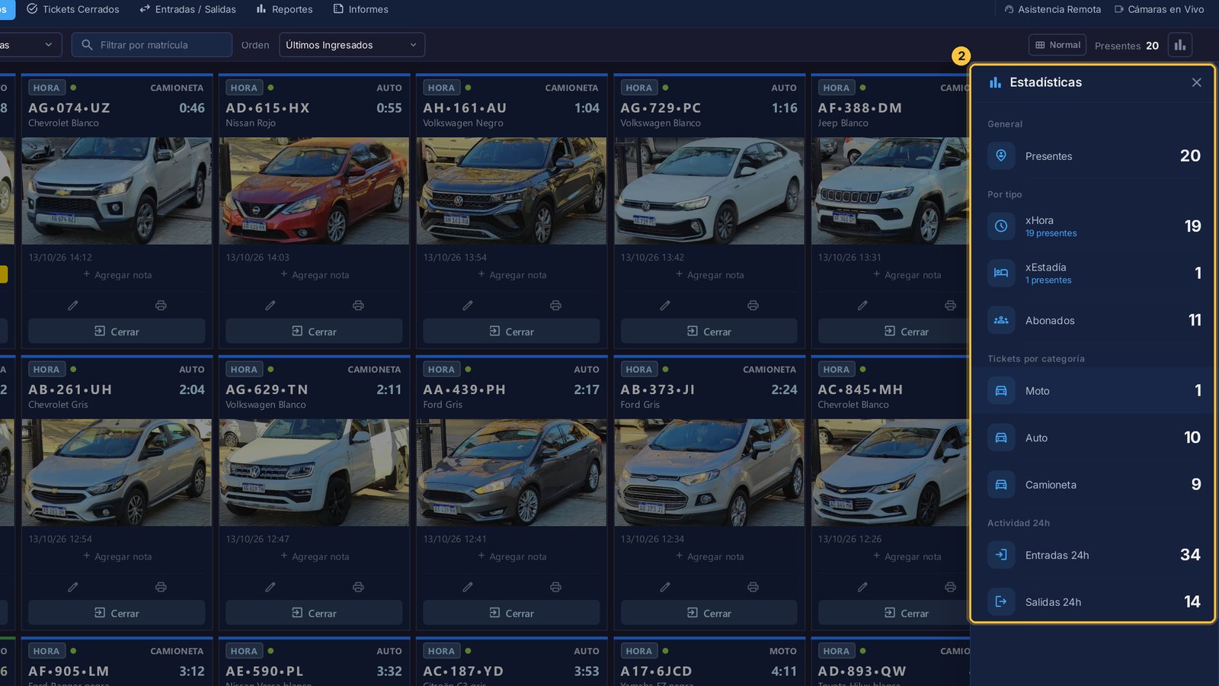Click the pencil icon for AD•615•HX
The height and width of the screenshot is (686, 1219).
click(270, 305)
